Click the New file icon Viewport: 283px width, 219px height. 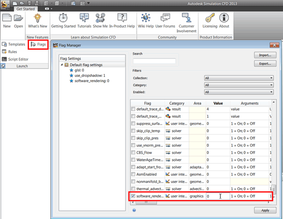click(7, 18)
